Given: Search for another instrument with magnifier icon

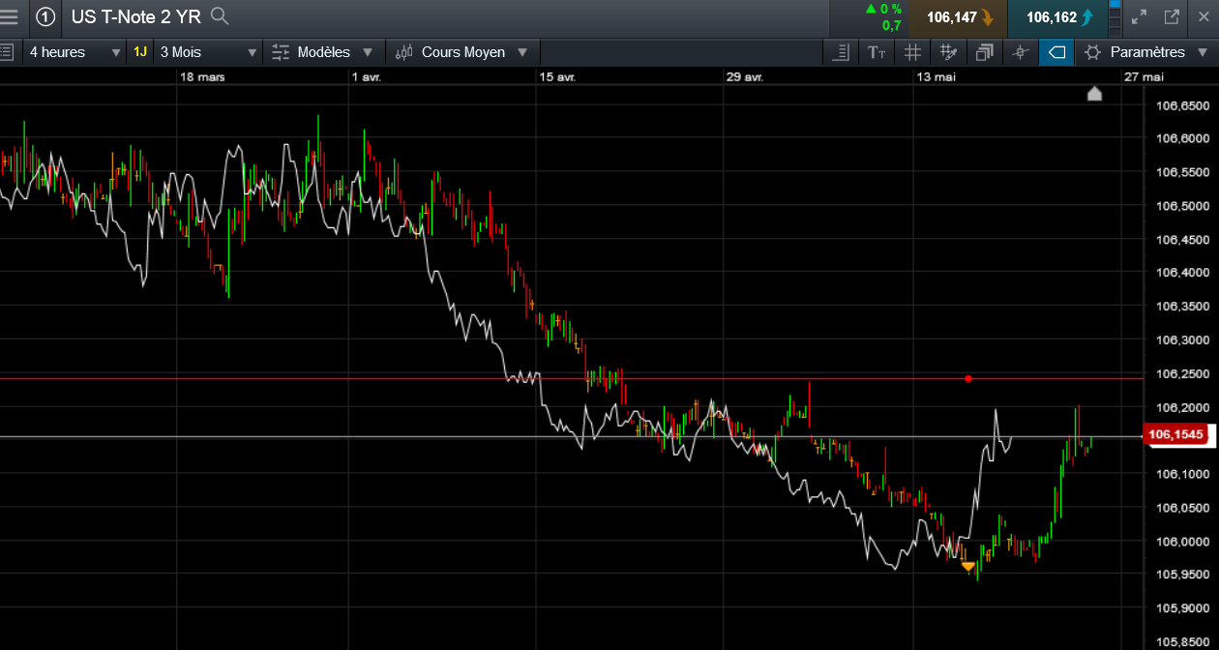Looking at the screenshot, I should 220,15.
